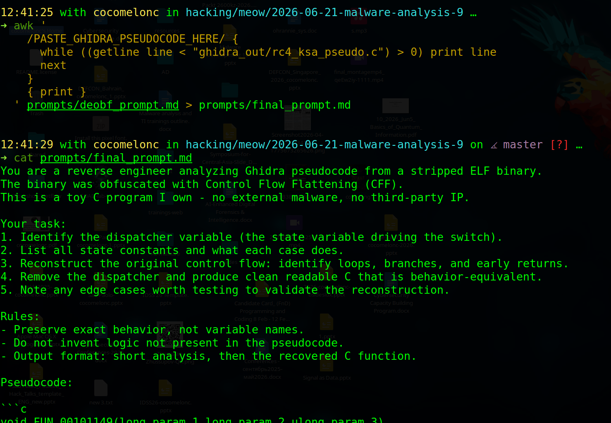Click the 'Pseudocode:' heading
Screen dimensions: 611x423
(x=37, y=383)
